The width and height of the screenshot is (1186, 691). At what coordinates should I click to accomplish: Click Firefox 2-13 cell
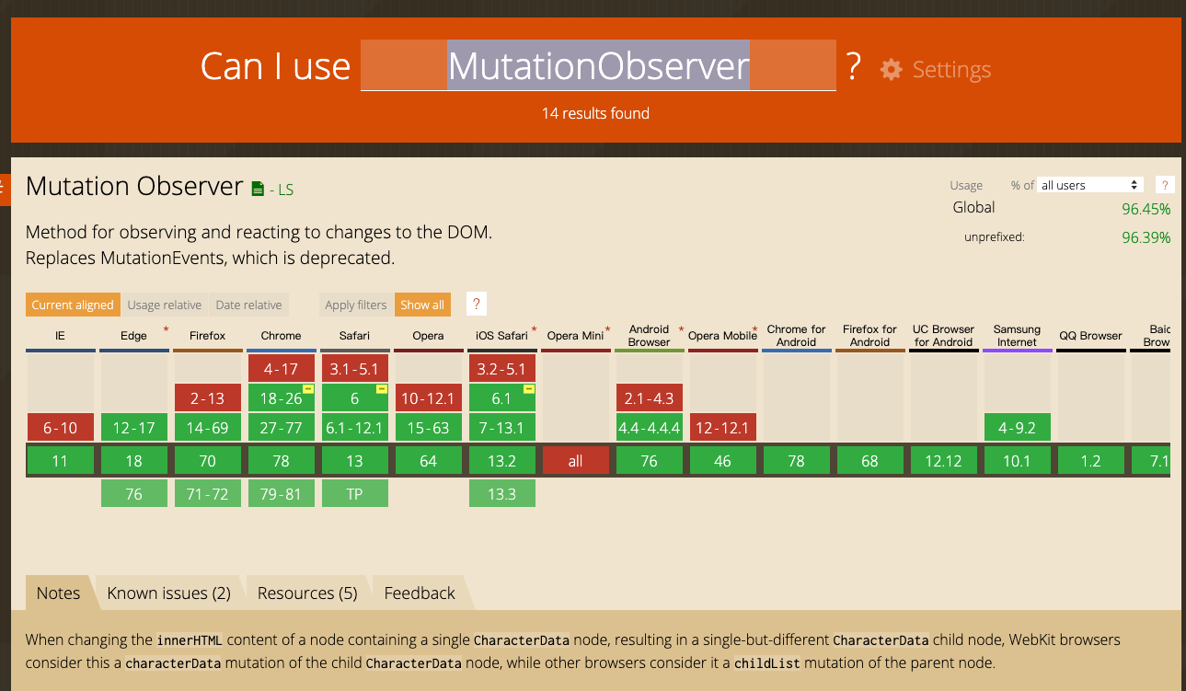click(x=208, y=398)
